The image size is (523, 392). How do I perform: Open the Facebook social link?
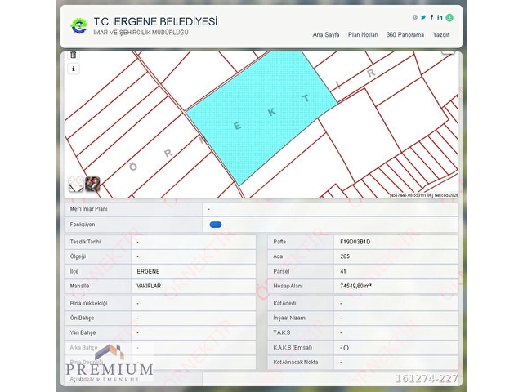click(431, 17)
